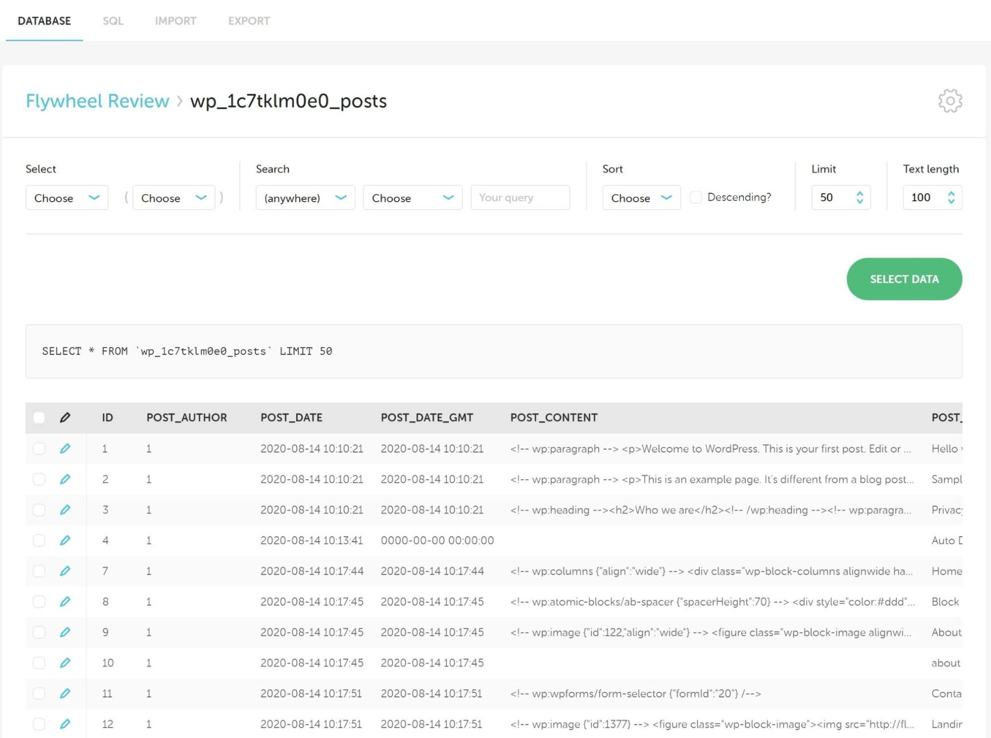Navigate back via Flywheel Review breadcrumb
Viewport: 991px width, 738px height.
tap(97, 101)
